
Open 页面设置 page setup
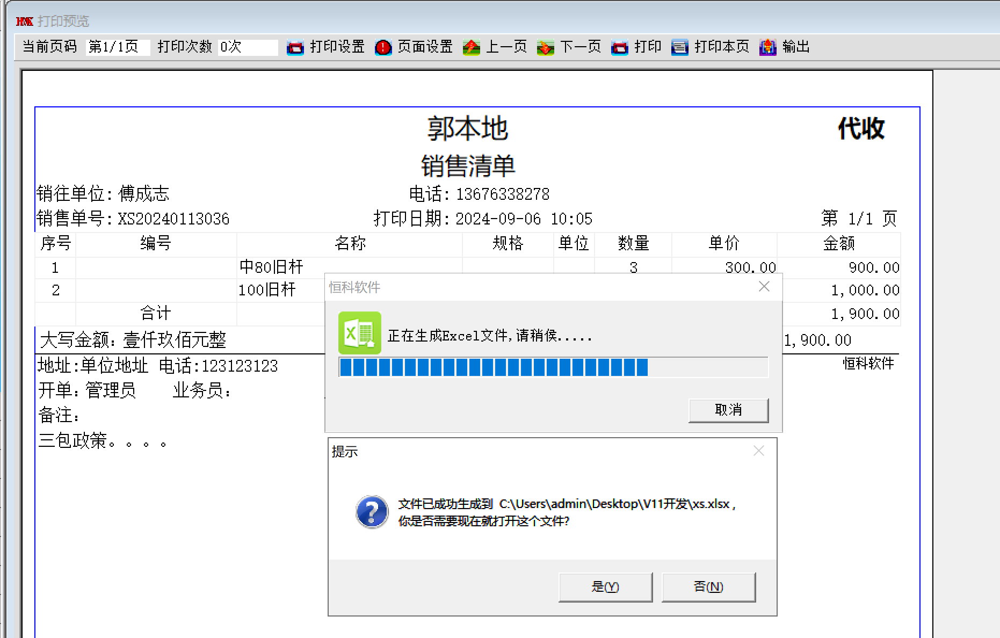425,47
